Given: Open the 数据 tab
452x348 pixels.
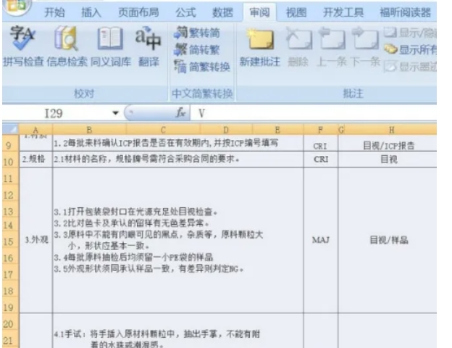Looking at the screenshot, I should point(222,12).
